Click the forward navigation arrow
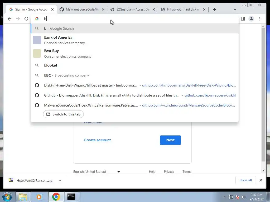270x202 pixels. pos(18,19)
